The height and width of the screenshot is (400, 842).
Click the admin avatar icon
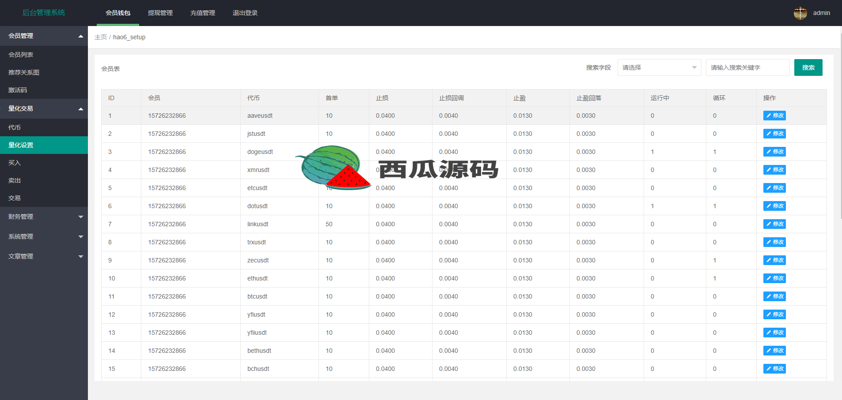[x=800, y=13]
